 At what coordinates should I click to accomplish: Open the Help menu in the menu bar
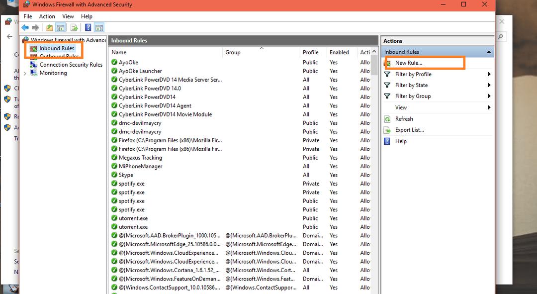pos(87,16)
